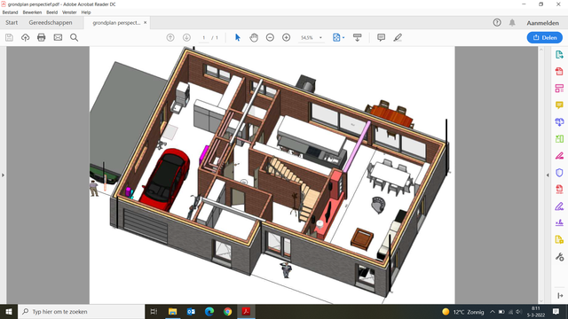Image resolution: width=568 pixels, height=319 pixels.
Task: Open the find text magnifier
Action: tap(74, 37)
